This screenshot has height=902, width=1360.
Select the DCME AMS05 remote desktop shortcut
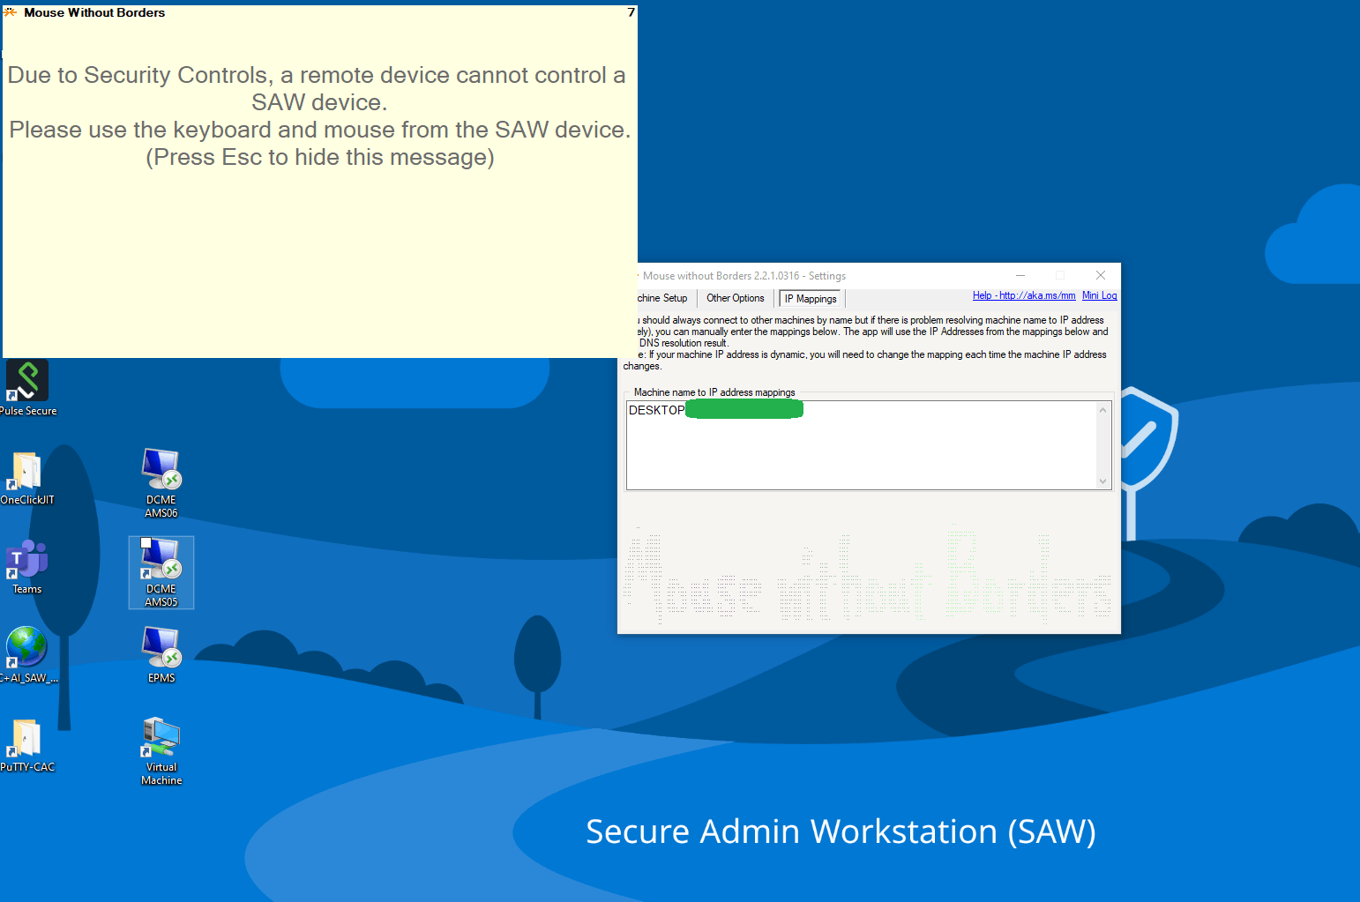pyautogui.click(x=161, y=572)
